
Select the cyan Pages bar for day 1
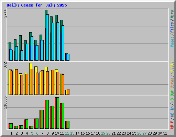click(11, 55)
